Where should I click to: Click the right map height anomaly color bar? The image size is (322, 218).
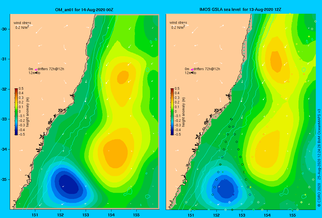172,112
